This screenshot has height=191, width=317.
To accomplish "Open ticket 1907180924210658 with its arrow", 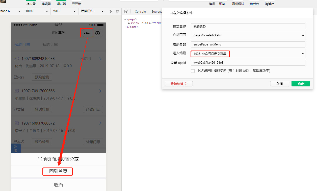I will (100, 59).
